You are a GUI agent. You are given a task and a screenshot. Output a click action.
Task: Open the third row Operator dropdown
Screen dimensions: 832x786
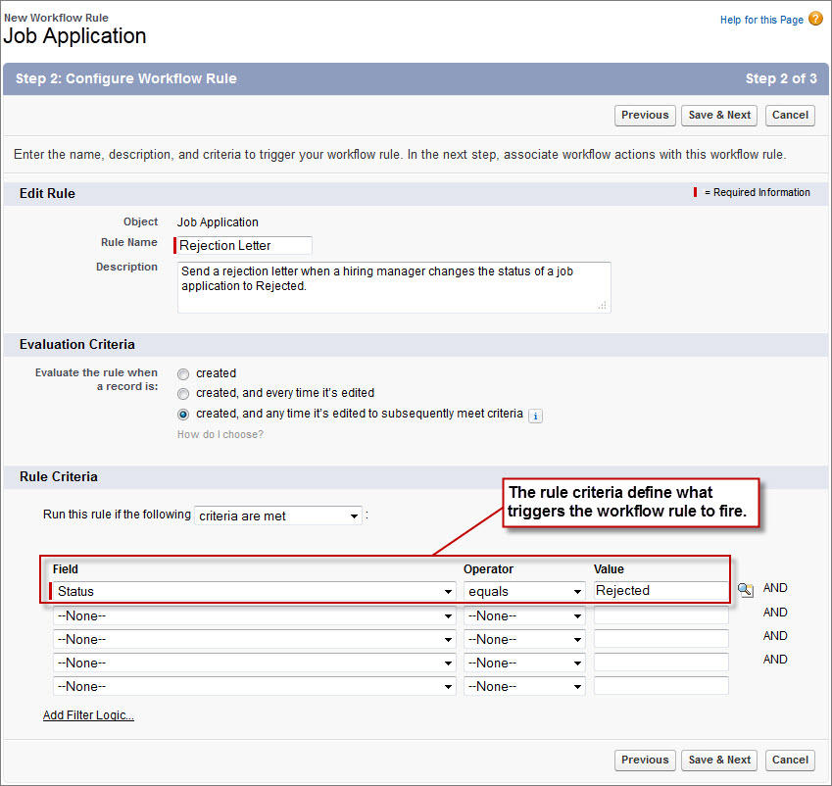[x=524, y=639]
